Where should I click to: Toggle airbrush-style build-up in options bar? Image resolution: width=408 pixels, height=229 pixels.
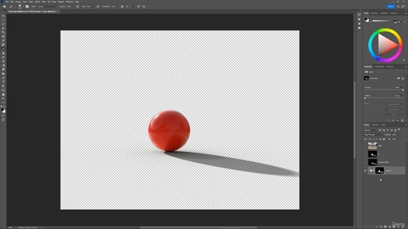98,6
